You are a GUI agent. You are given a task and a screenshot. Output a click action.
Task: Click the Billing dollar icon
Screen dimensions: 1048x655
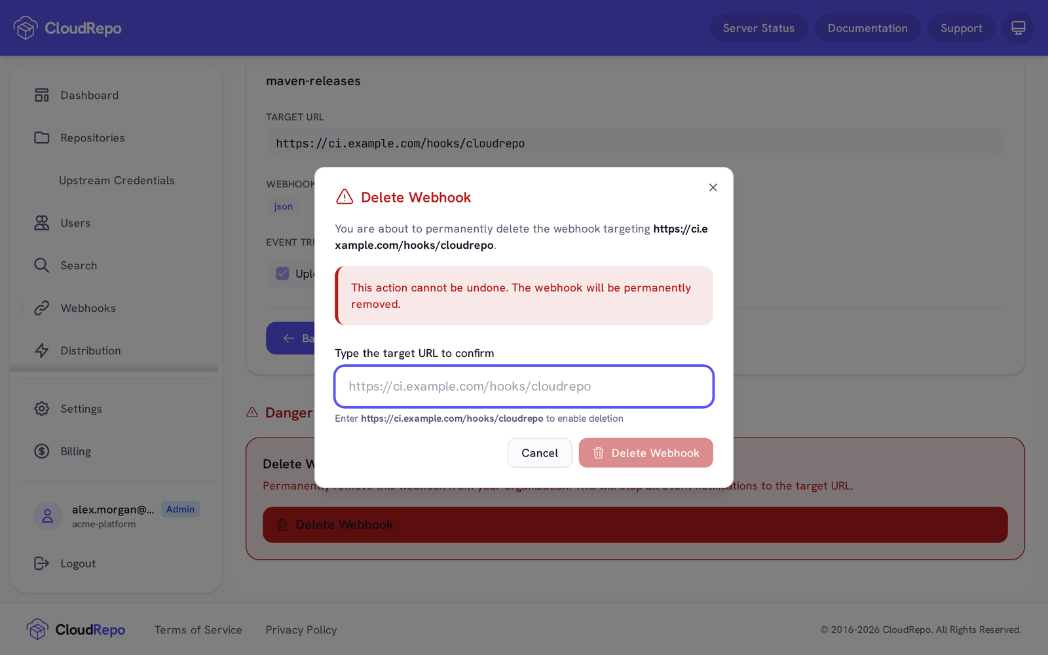coord(42,451)
